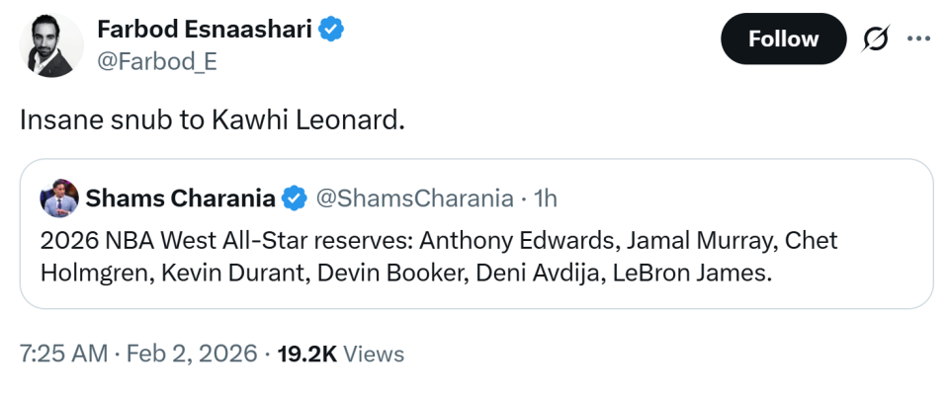Image resolution: width=949 pixels, height=396 pixels.
Task: Open the @Farbod_E handle link
Action: pos(156,61)
